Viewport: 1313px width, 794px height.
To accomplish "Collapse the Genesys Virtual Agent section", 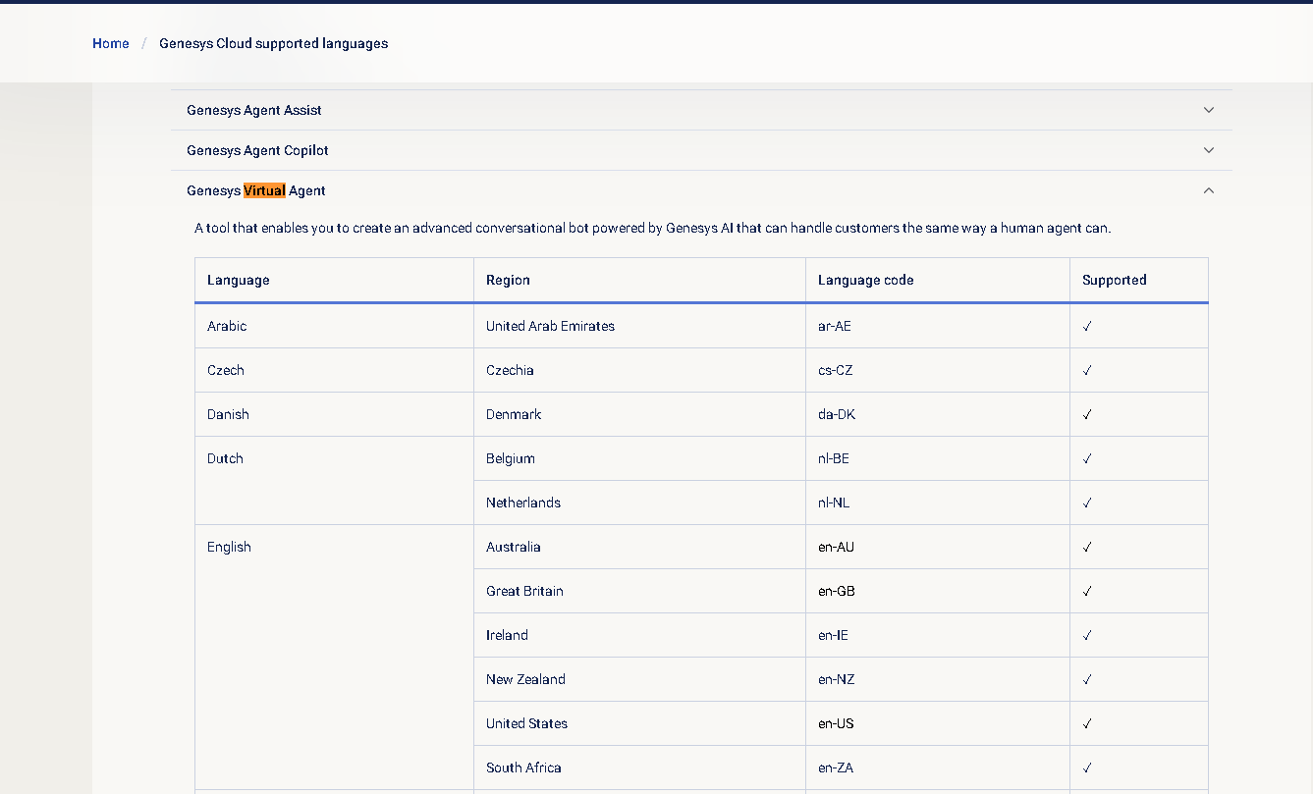I will click(x=256, y=190).
